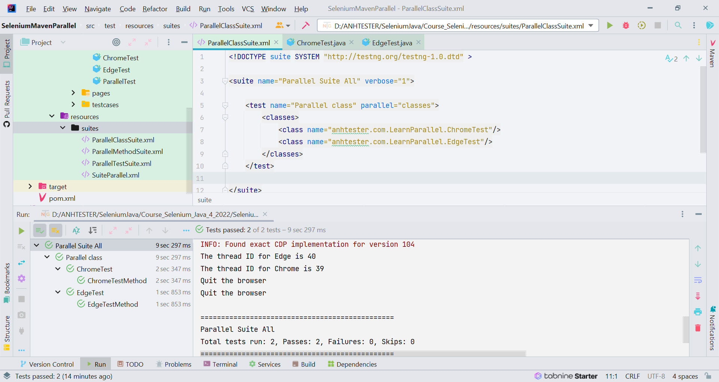
Task: Sort test results alphabetically
Action: (x=76, y=230)
